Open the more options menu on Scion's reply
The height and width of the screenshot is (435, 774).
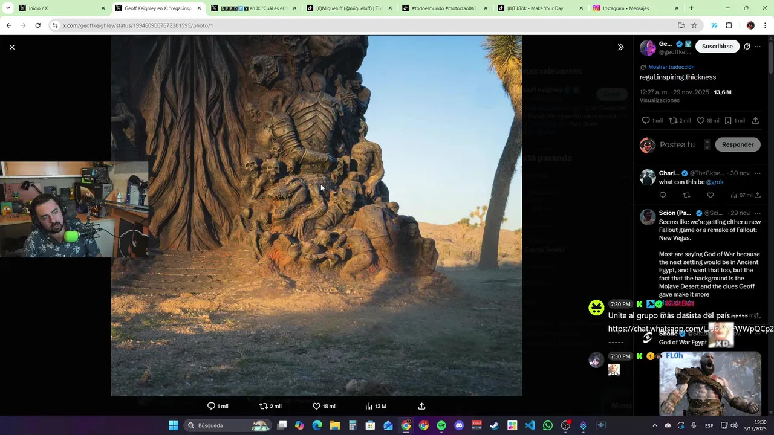[758, 213]
